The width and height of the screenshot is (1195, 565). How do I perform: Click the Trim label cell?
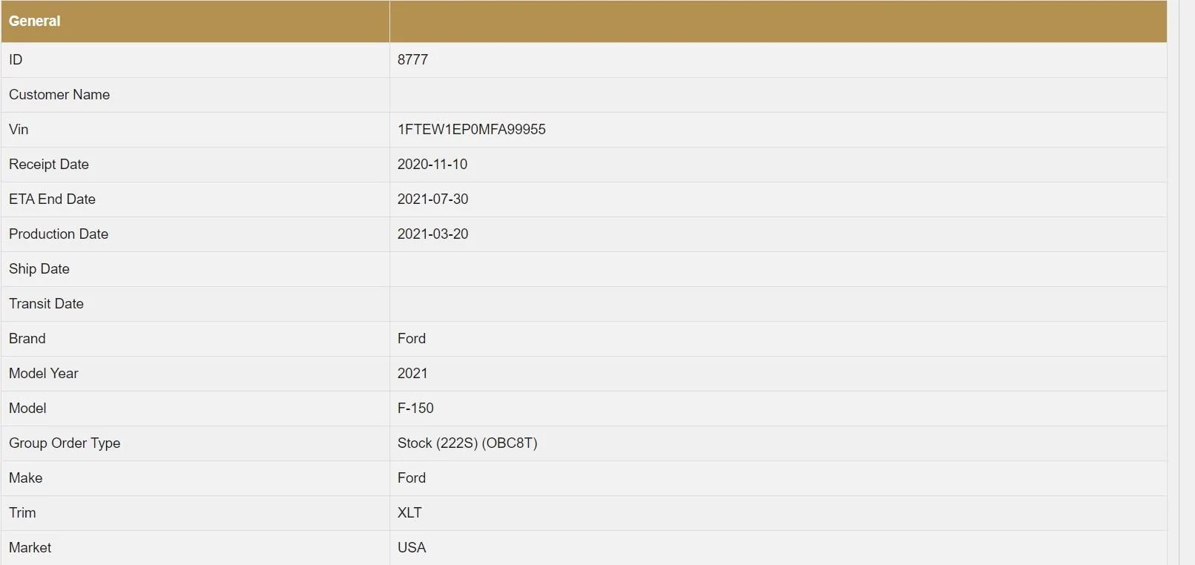(x=195, y=513)
